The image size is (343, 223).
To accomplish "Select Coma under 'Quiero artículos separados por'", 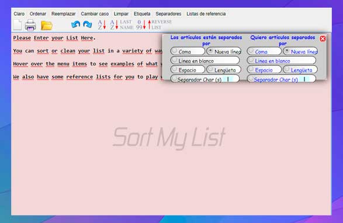I will (264, 51).
